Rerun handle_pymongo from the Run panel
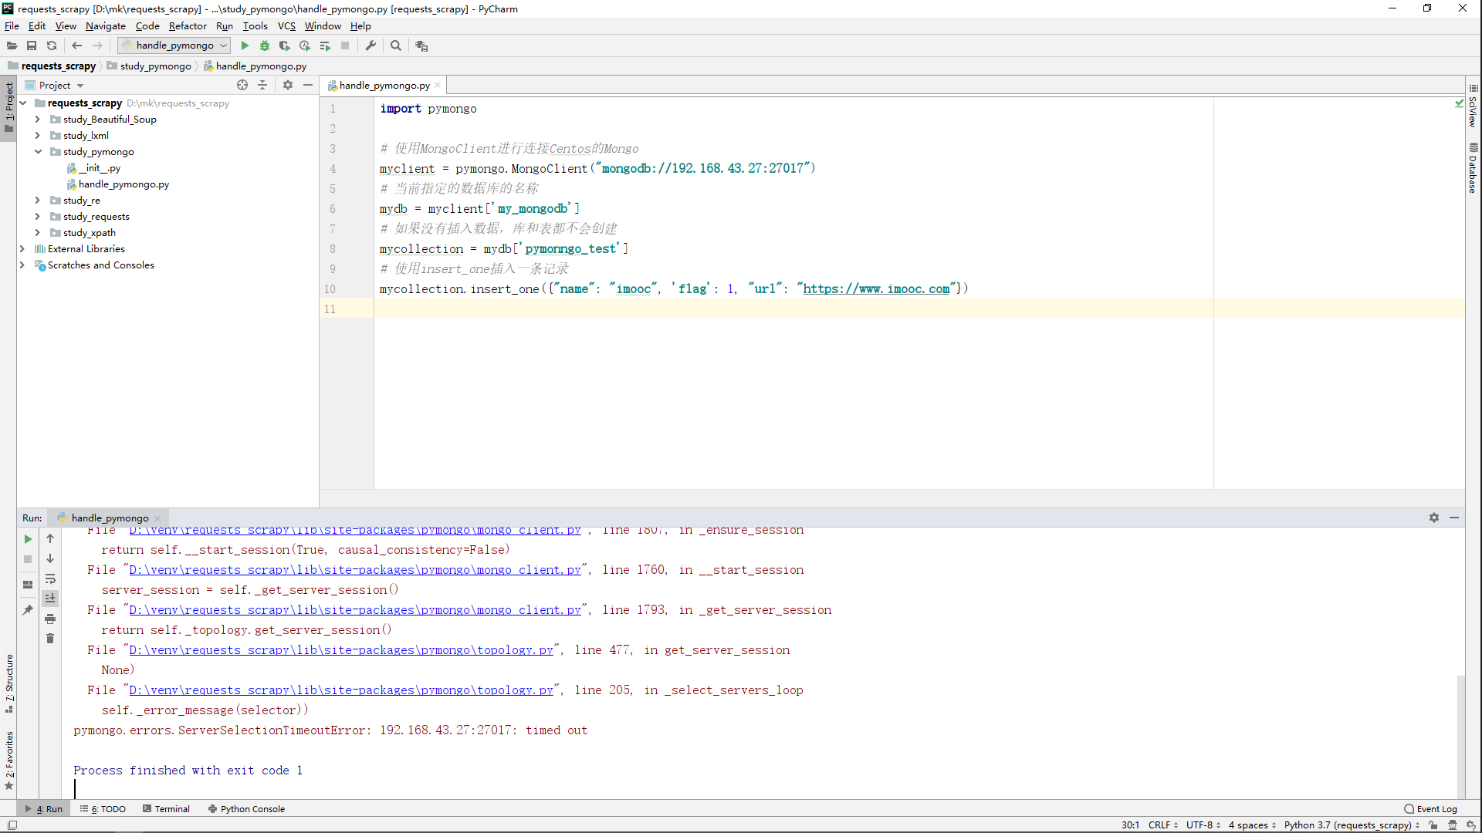The height and width of the screenshot is (833, 1482). 28,539
